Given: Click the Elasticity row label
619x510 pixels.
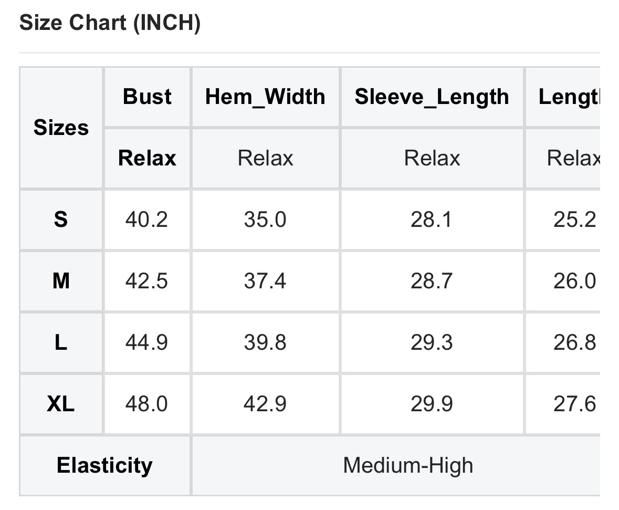Looking at the screenshot, I should click(104, 465).
